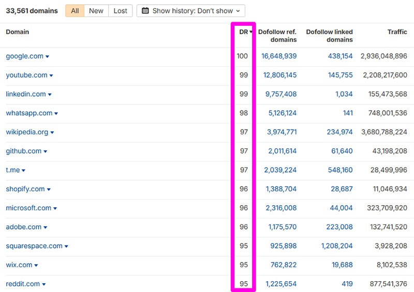Expand the dropdown arrow next to t.me
The image size is (414, 292).
coord(23,171)
